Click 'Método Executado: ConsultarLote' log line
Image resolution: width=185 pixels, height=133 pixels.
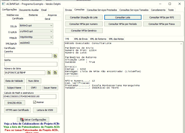click(88, 43)
